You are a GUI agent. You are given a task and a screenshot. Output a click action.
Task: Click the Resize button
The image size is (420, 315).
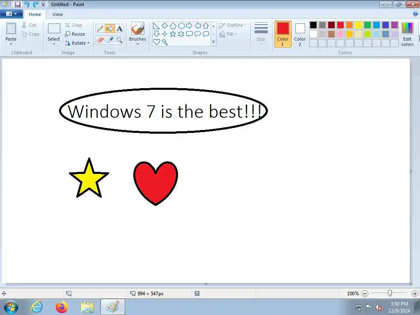pyautogui.click(x=75, y=34)
